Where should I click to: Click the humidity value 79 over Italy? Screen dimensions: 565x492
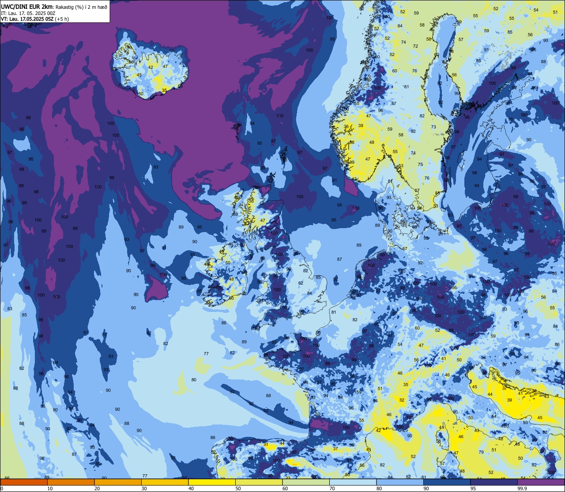[x=481, y=452]
